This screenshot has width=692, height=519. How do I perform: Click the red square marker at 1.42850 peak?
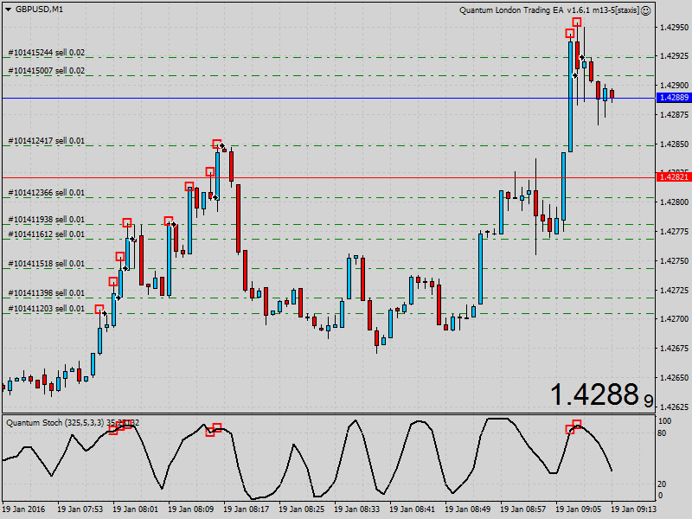pyautogui.click(x=217, y=144)
